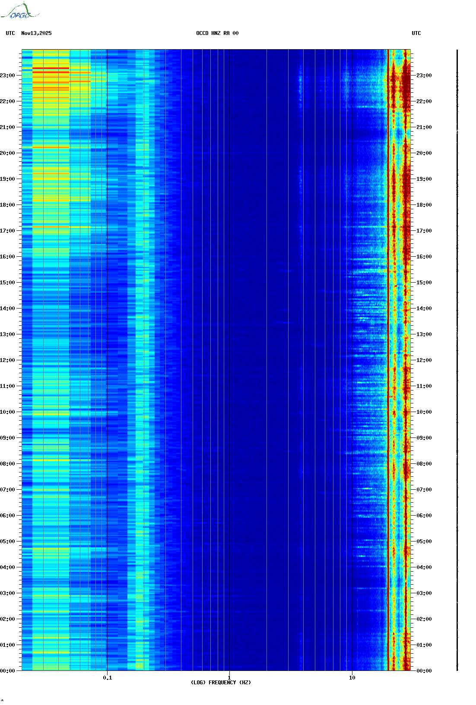This screenshot has width=476, height=705.
Task: Click the right 00:00 time label
Action: pos(424,671)
